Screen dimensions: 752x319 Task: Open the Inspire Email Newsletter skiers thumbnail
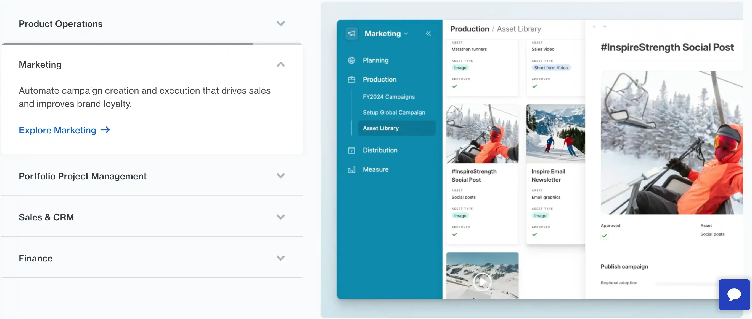pyautogui.click(x=555, y=133)
